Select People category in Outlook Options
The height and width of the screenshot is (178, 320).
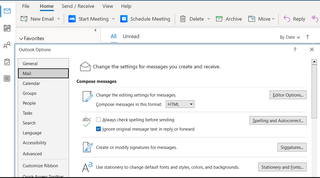pos(43,103)
